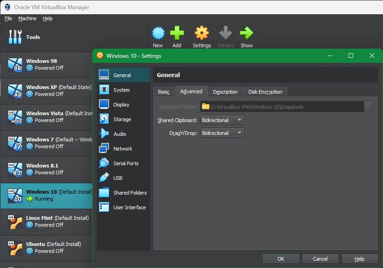Open the USB settings category icon
Screen dimensions: 383x268
104,178
